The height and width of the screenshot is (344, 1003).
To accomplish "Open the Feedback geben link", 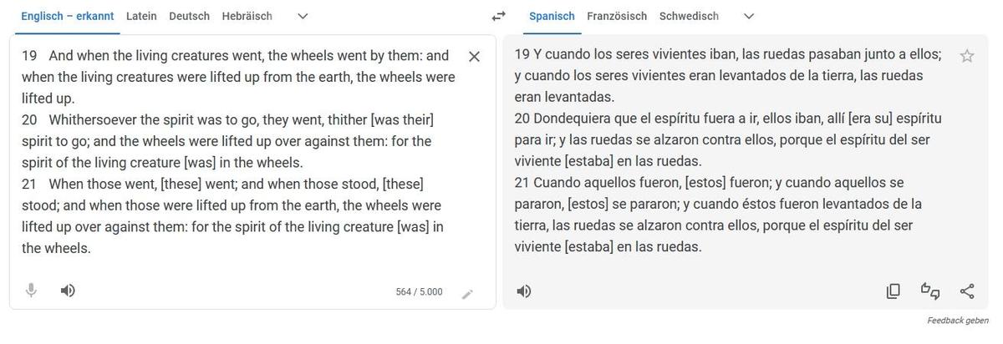I will 958,321.
